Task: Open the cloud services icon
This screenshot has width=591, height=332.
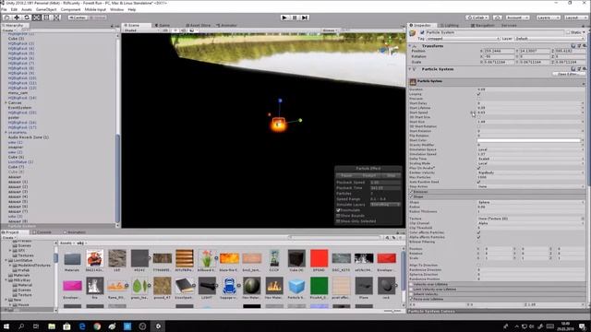Action: 498,18
